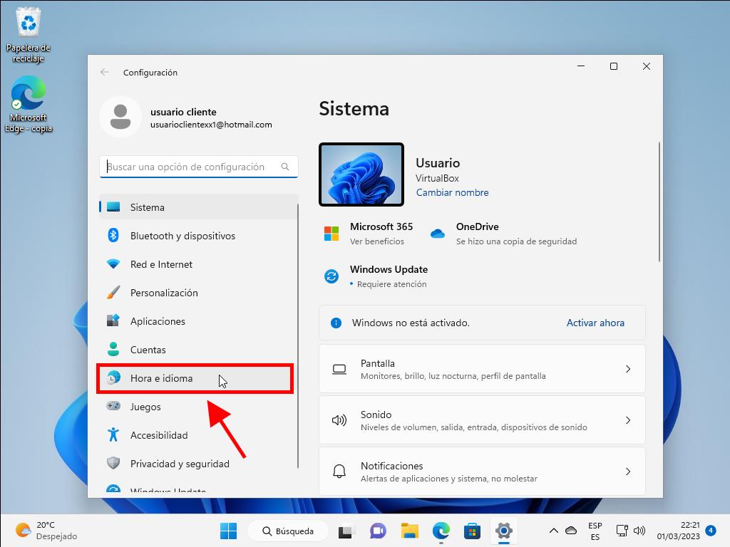This screenshot has width=730, height=547.
Task: Expand the Sonido settings chevron
Action: tap(627, 420)
